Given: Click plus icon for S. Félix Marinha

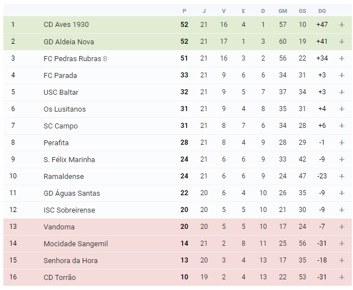Looking at the screenshot, I should [342, 159].
